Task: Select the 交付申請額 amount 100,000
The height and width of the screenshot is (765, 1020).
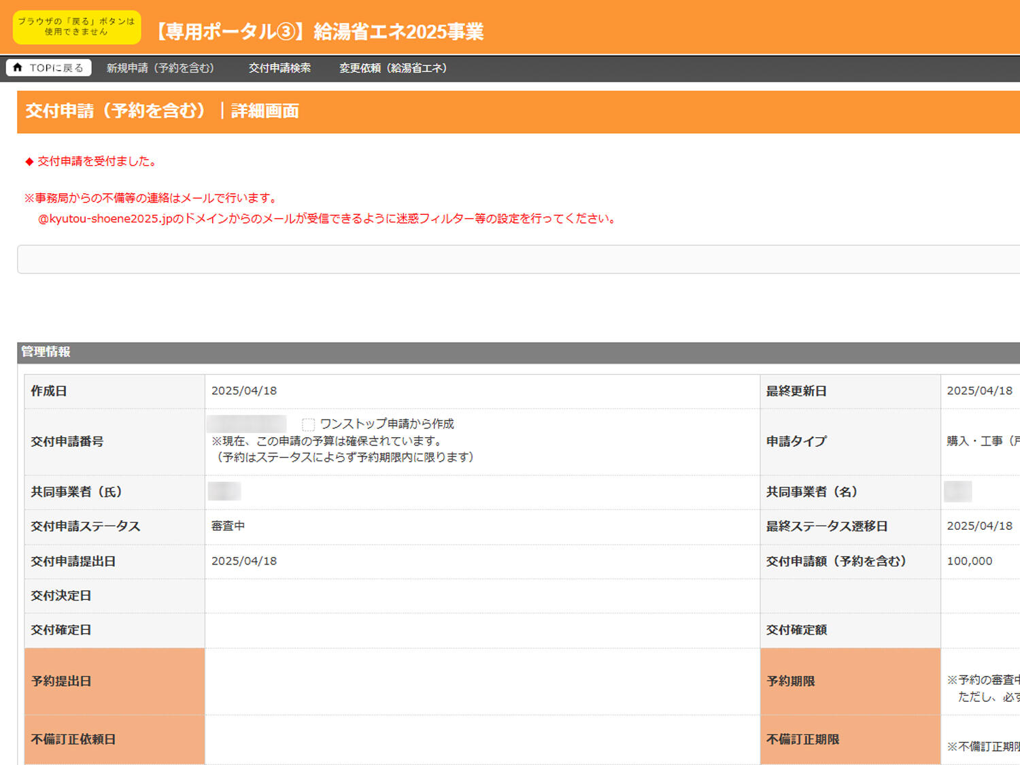Action: pos(969,561)
